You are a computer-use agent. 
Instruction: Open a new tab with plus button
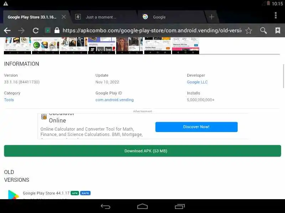pyautogui.click(x=211, y=17)
